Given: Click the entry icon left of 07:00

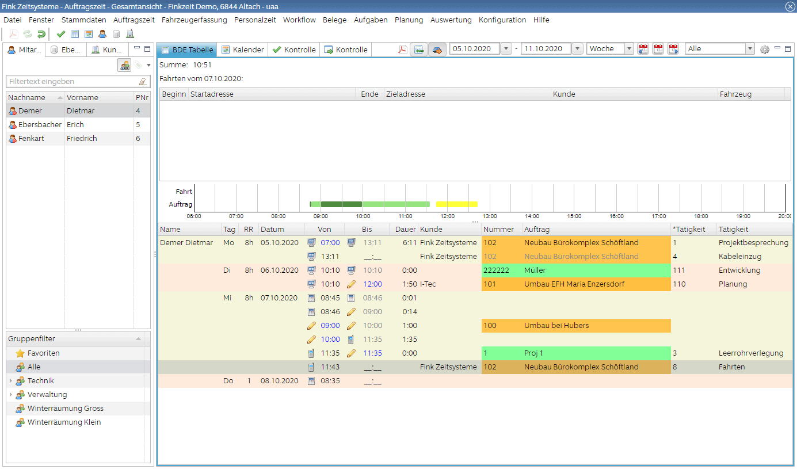Looking at the screenshot, I should [312, 243].
